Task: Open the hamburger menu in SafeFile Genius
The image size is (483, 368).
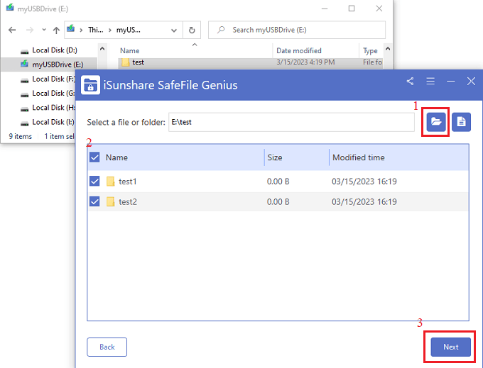Action: pos(430,82)
